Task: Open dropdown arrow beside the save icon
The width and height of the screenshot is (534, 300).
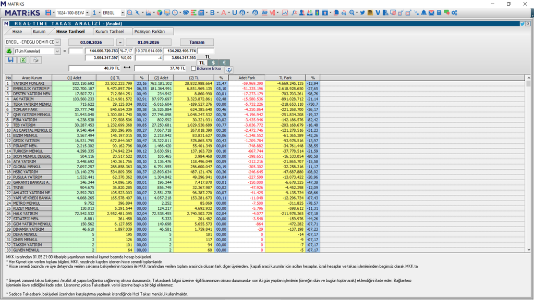Action: 54,12
